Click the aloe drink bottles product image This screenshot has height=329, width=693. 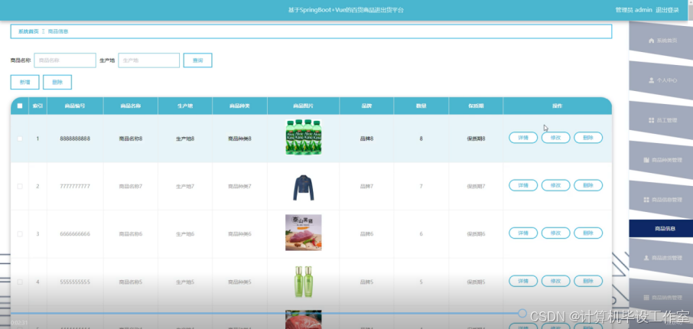[303, 137]
